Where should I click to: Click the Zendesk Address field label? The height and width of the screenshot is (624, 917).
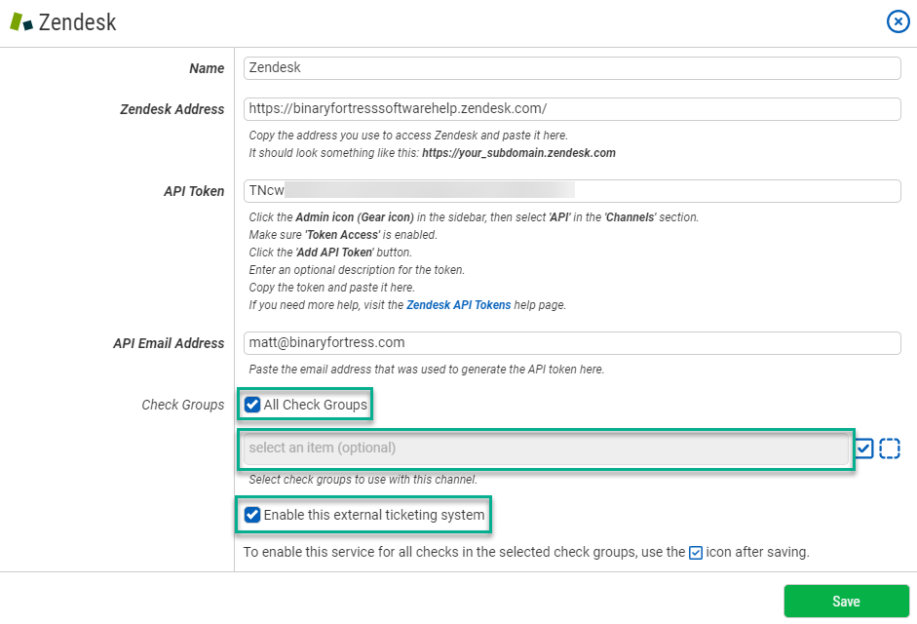pyautogui.click(x=172, y=109)
